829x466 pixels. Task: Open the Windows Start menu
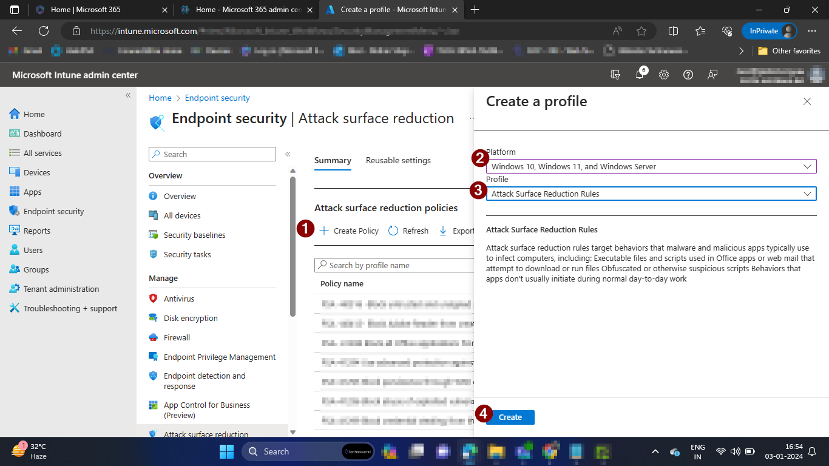coord(226,451)
